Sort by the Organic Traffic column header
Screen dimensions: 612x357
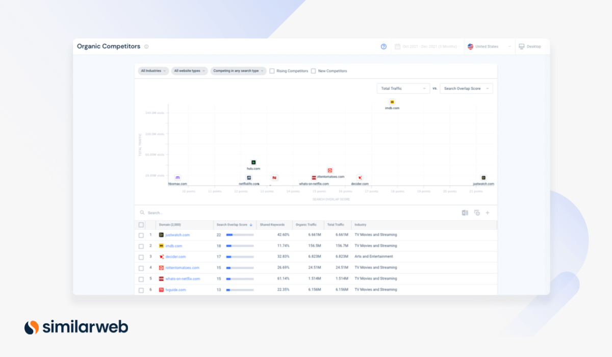coord(306,225)
